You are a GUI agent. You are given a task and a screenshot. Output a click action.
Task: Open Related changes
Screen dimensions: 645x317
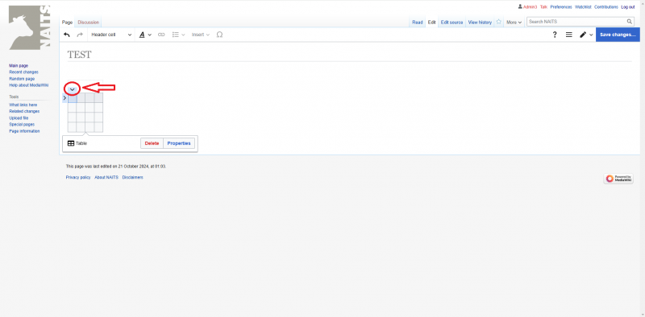(24, 111)
